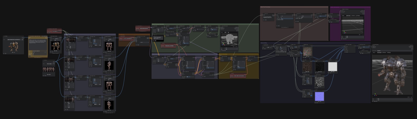
Task: Select the first radio option in final viewer
Action: [378, 53]
